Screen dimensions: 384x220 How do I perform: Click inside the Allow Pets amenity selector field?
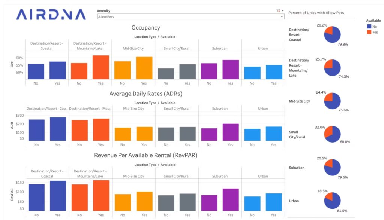point(190,16)
